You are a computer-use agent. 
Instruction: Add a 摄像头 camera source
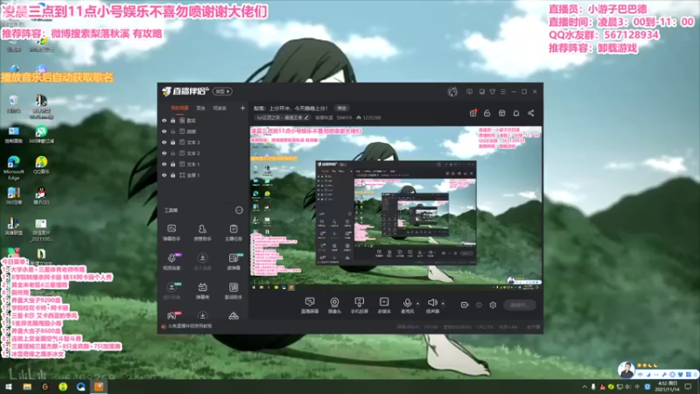pos(334,306)
